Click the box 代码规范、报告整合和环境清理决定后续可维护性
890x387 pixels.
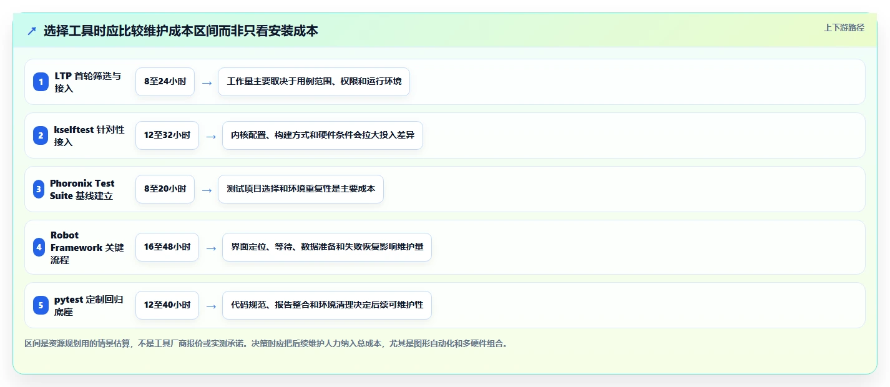[x=327, y=305]
